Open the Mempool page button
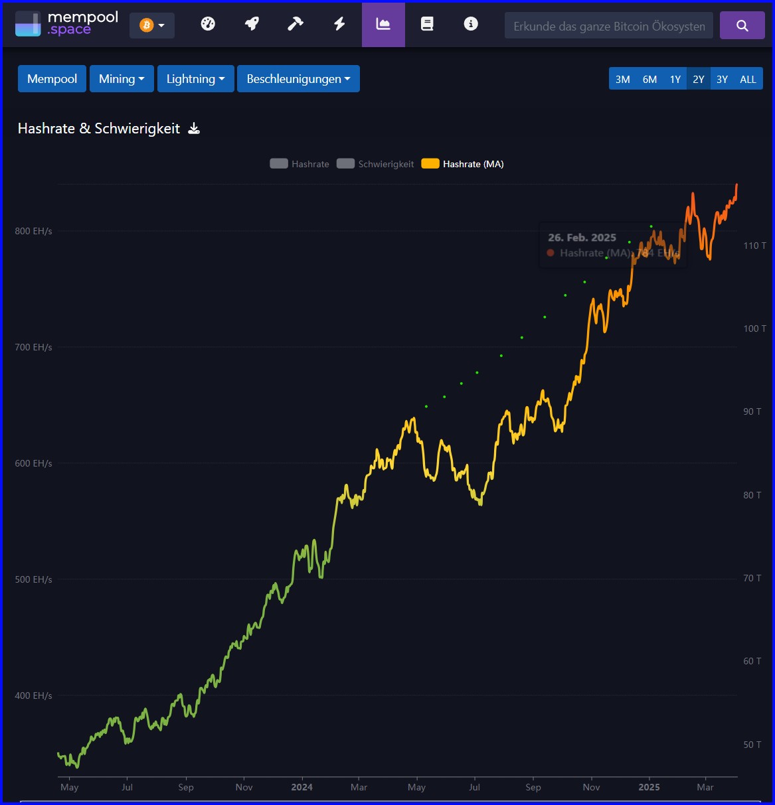 tap(52, 78)
